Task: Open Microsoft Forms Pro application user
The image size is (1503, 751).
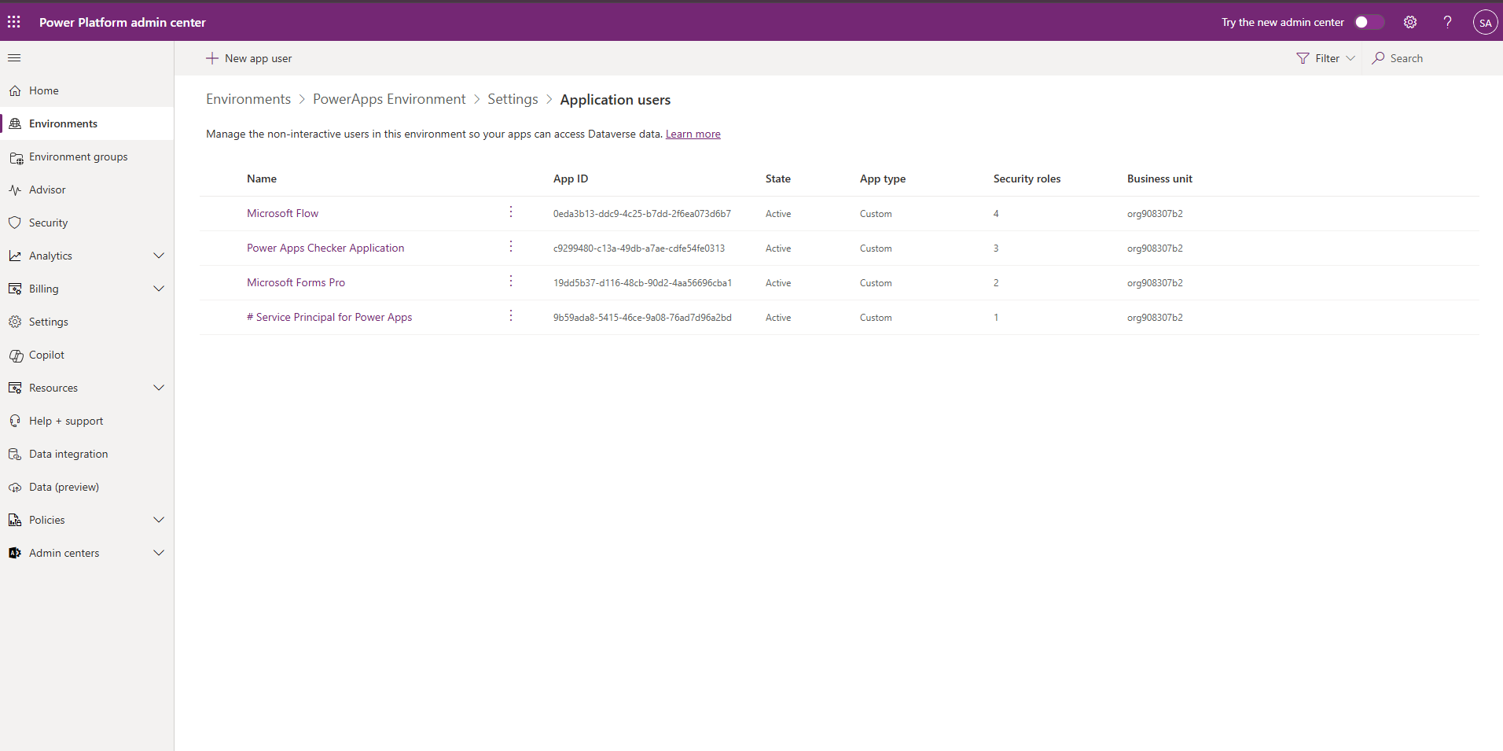Action: pos(296,282)
